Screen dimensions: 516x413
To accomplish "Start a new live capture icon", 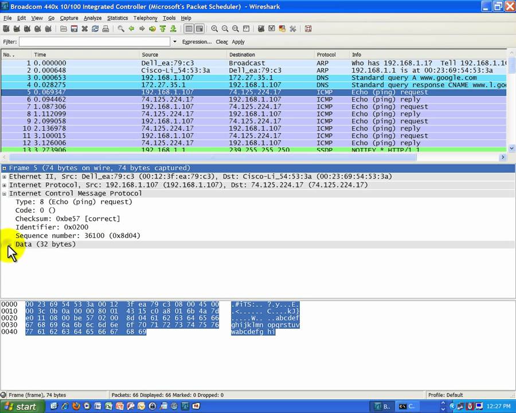I will point(28,29).
